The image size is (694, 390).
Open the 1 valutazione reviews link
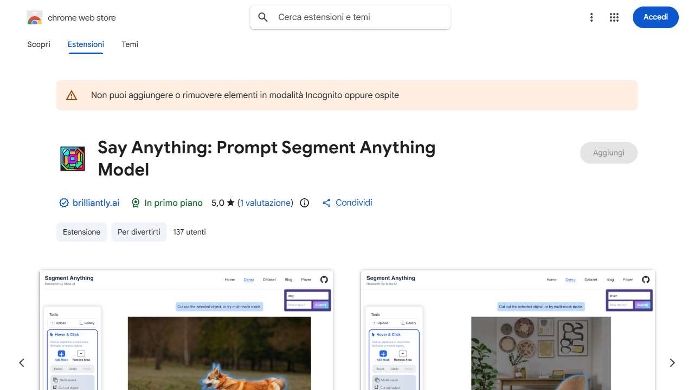[x=265, y=203]
